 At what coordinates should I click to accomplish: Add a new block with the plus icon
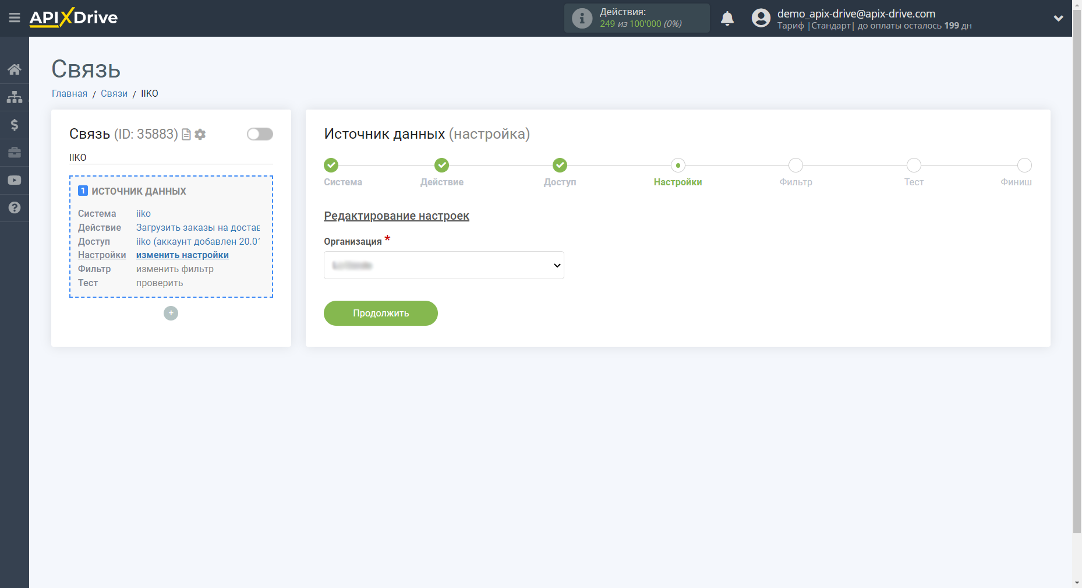(171, 313)
